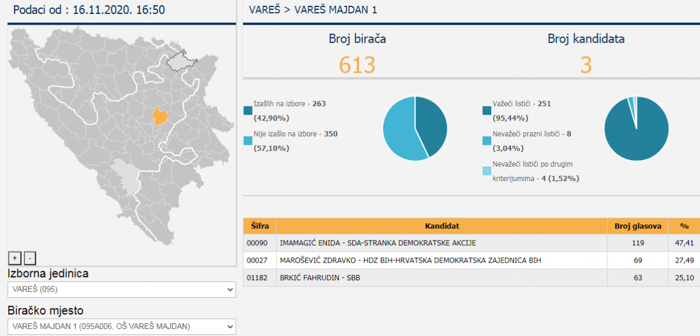700x336 pixels.
Task: Click the 'Broj birača' label
Action: coord(357,39)
